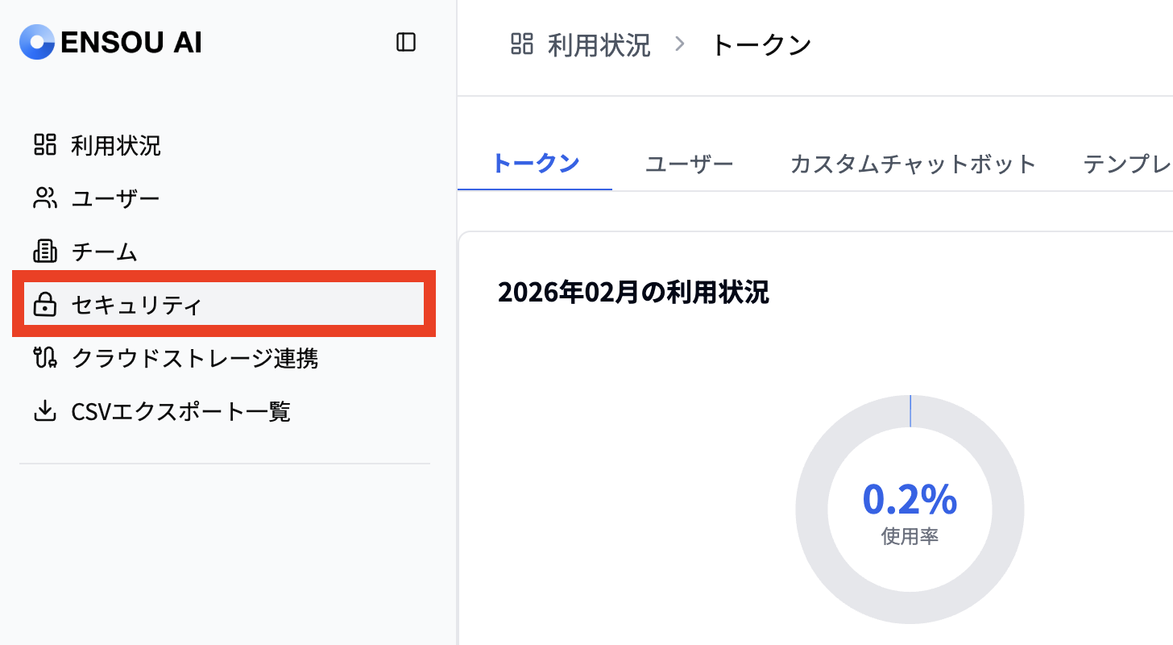
Task: Click the 0.2% usage value
Action: [910, 499]
